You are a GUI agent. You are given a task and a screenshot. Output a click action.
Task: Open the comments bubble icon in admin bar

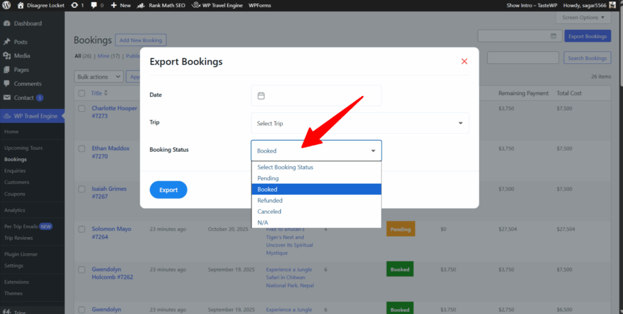click(x=95, y=5)
